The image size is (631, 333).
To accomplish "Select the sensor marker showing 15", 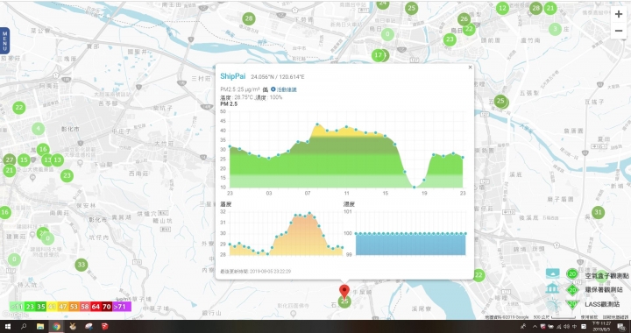I will [x=24, y=160].
